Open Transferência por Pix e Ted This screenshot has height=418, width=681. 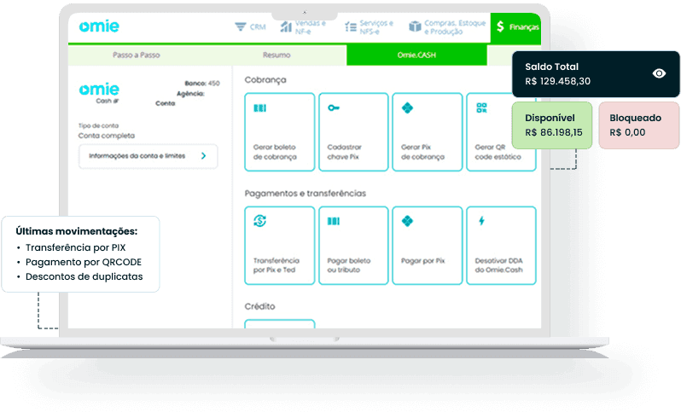280,246
